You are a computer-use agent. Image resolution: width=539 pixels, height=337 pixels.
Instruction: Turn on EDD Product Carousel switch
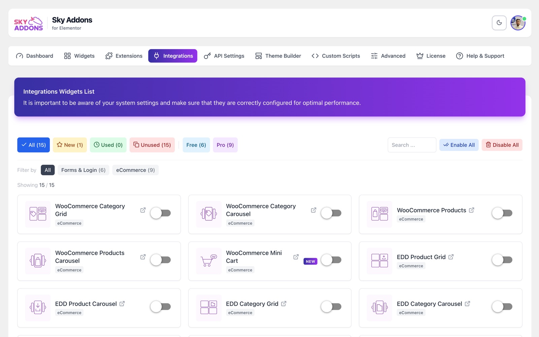(161, 307)
